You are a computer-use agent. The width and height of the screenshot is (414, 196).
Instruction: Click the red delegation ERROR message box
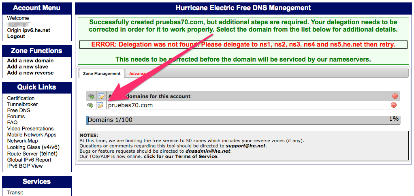pyautogui.click(x=243, y=45)
